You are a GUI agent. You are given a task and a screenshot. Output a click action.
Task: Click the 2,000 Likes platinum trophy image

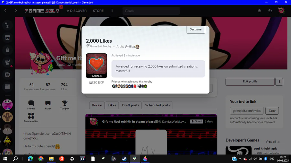pos(96,66)
